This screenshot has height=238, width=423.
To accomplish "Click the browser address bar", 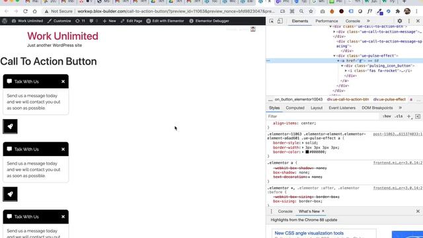I will click(175, 11).
